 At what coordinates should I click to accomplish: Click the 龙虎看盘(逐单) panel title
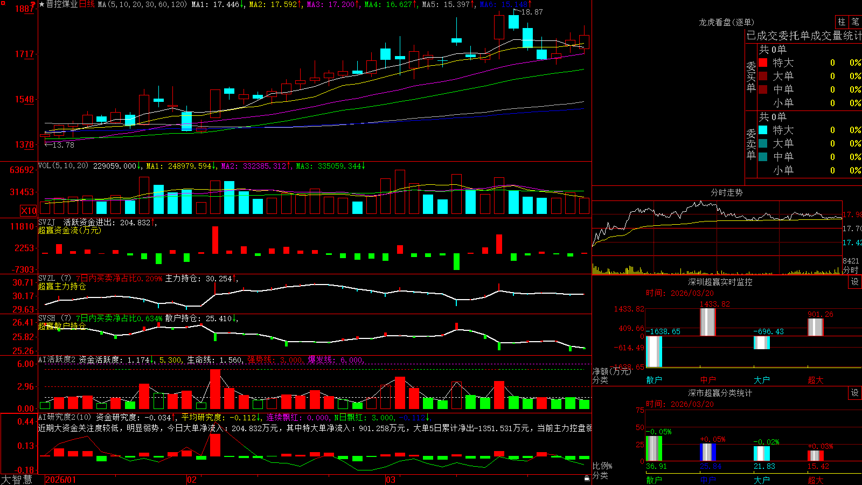tap(727, 22)
